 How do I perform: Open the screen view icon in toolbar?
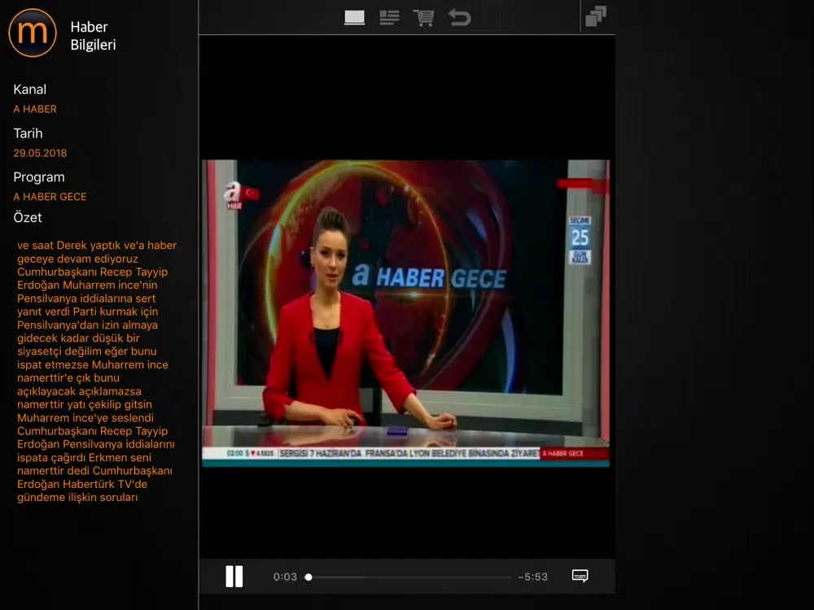[355, 18]
